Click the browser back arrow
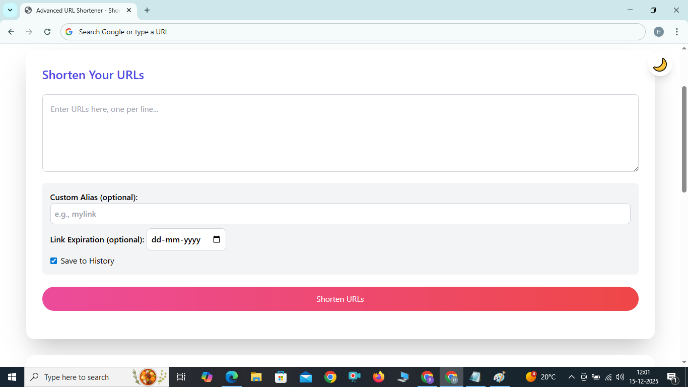 point(11,31)
